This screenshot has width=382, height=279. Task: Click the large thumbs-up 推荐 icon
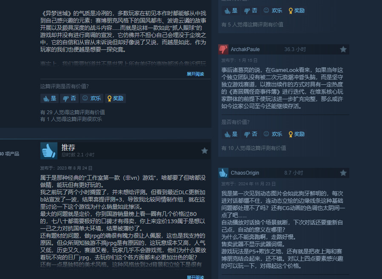coord(49,151)
